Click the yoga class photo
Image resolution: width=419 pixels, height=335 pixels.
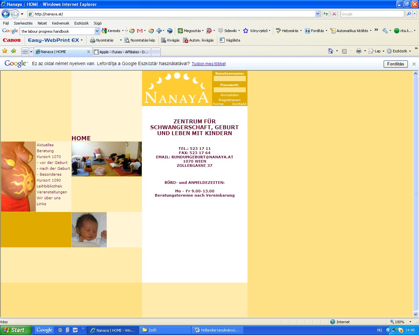click(x=107, y=159)
